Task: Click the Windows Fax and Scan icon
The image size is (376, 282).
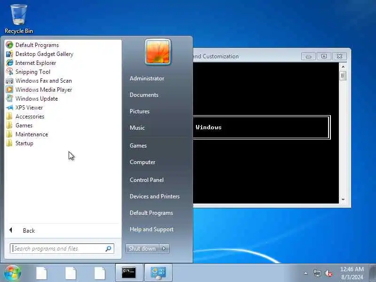Action: [9, 80]
